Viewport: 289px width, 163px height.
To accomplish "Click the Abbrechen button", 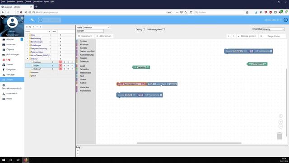I will [104, 36].
